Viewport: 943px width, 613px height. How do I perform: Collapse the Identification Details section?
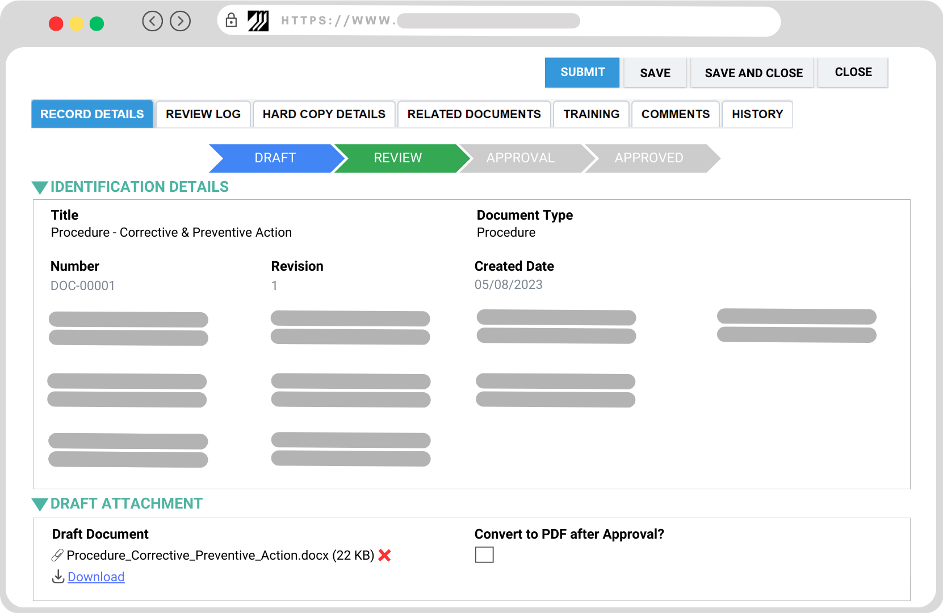point(39,187)
